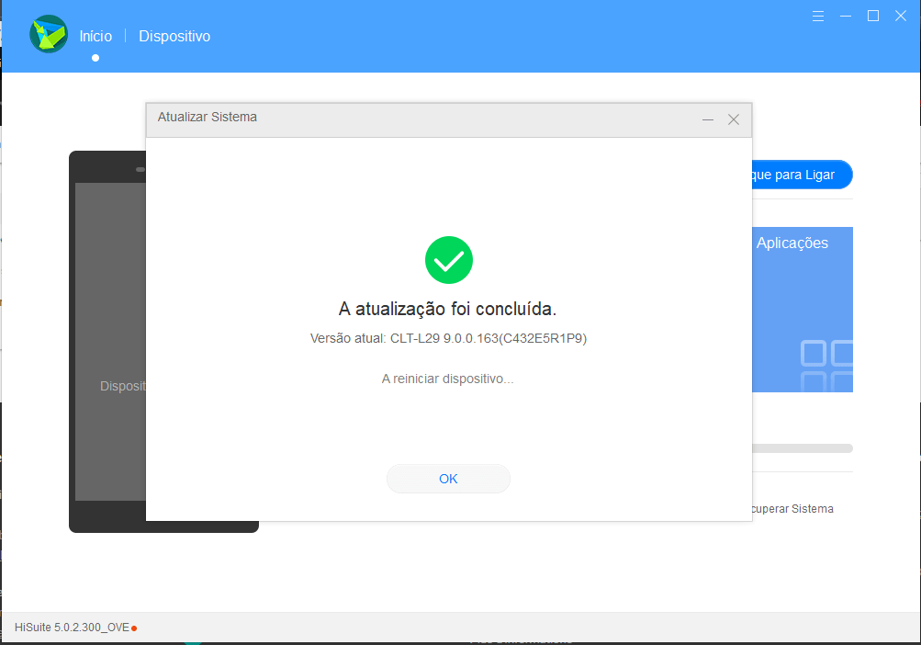This screenshot has height=645, width=921.
Task: Open the hamburger menu in title bar
Action: [x=818, y=16]
